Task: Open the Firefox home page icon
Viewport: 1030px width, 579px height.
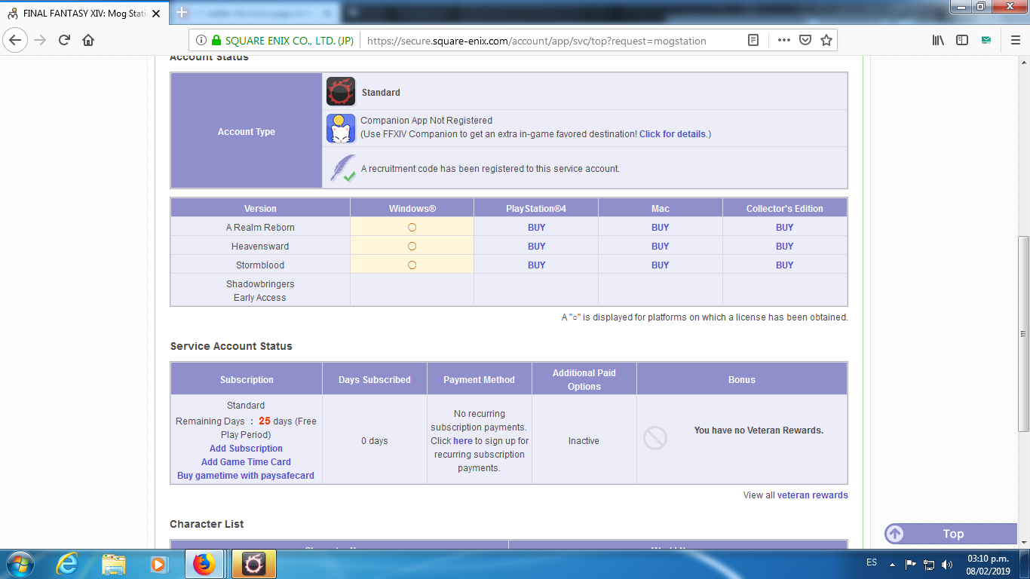Action: [88, 40]
